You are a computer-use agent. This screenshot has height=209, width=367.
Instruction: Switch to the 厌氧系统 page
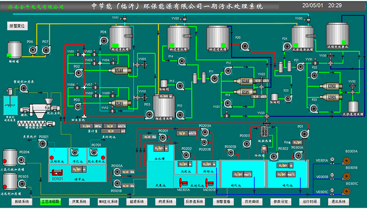point(79,202)
